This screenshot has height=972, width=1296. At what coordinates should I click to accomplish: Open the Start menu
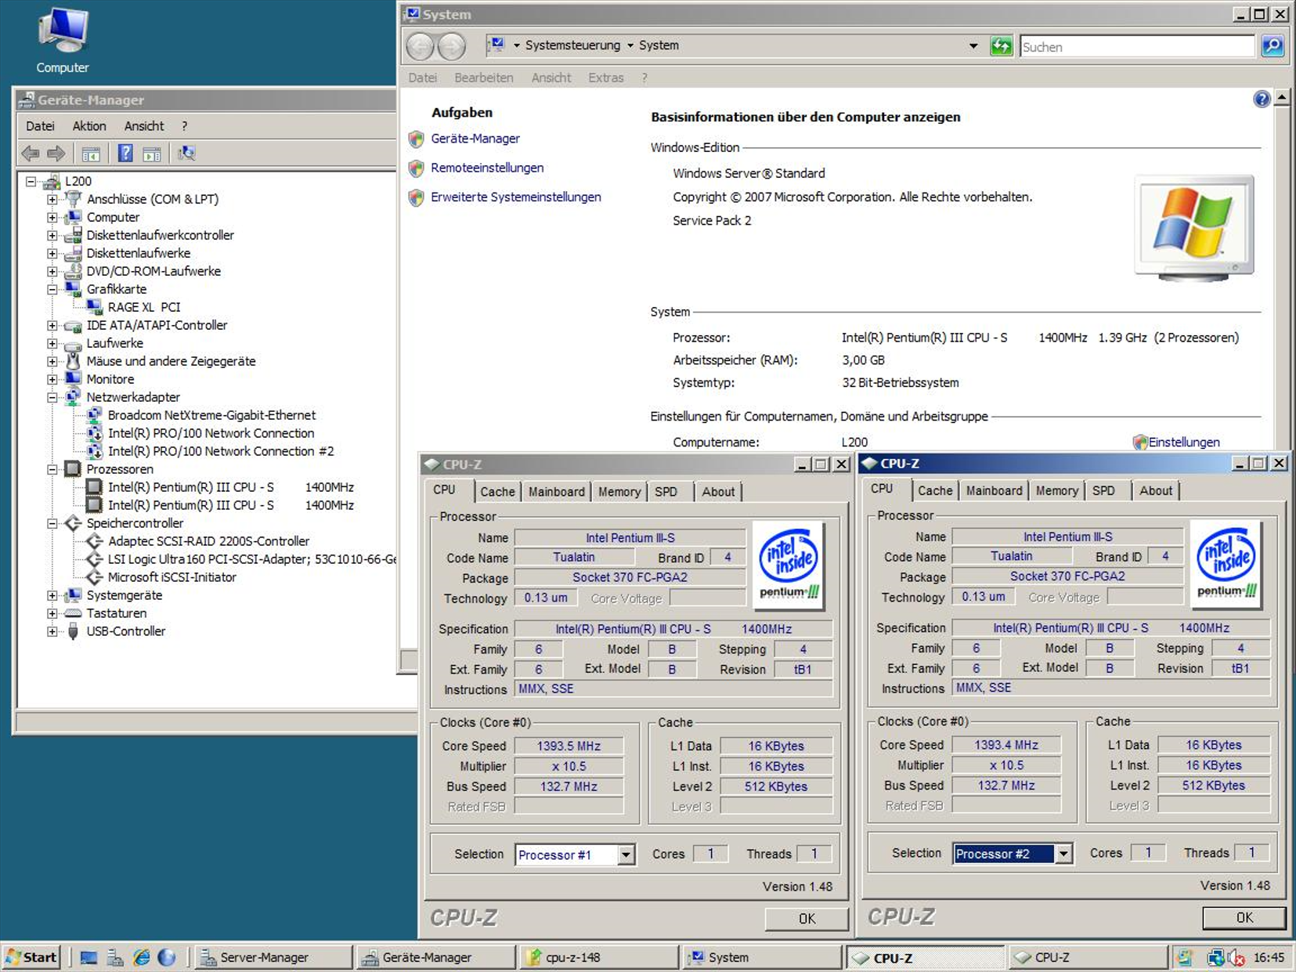(x=32, y=957)
